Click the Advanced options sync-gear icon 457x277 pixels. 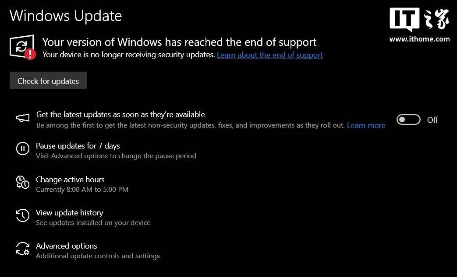coord(23,249)
